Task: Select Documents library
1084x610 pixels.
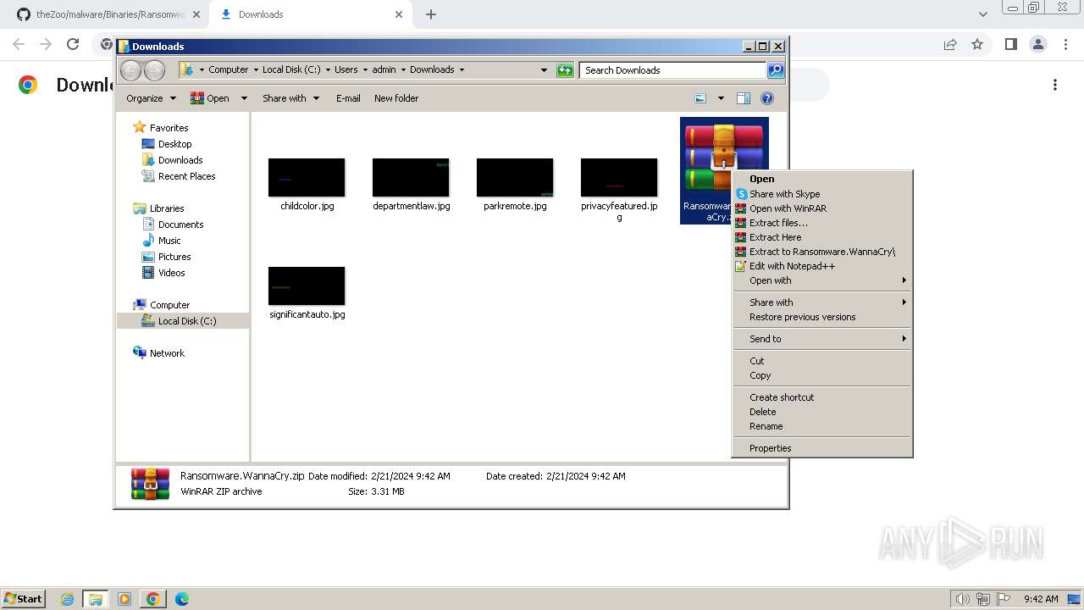Action: point(180,225)
